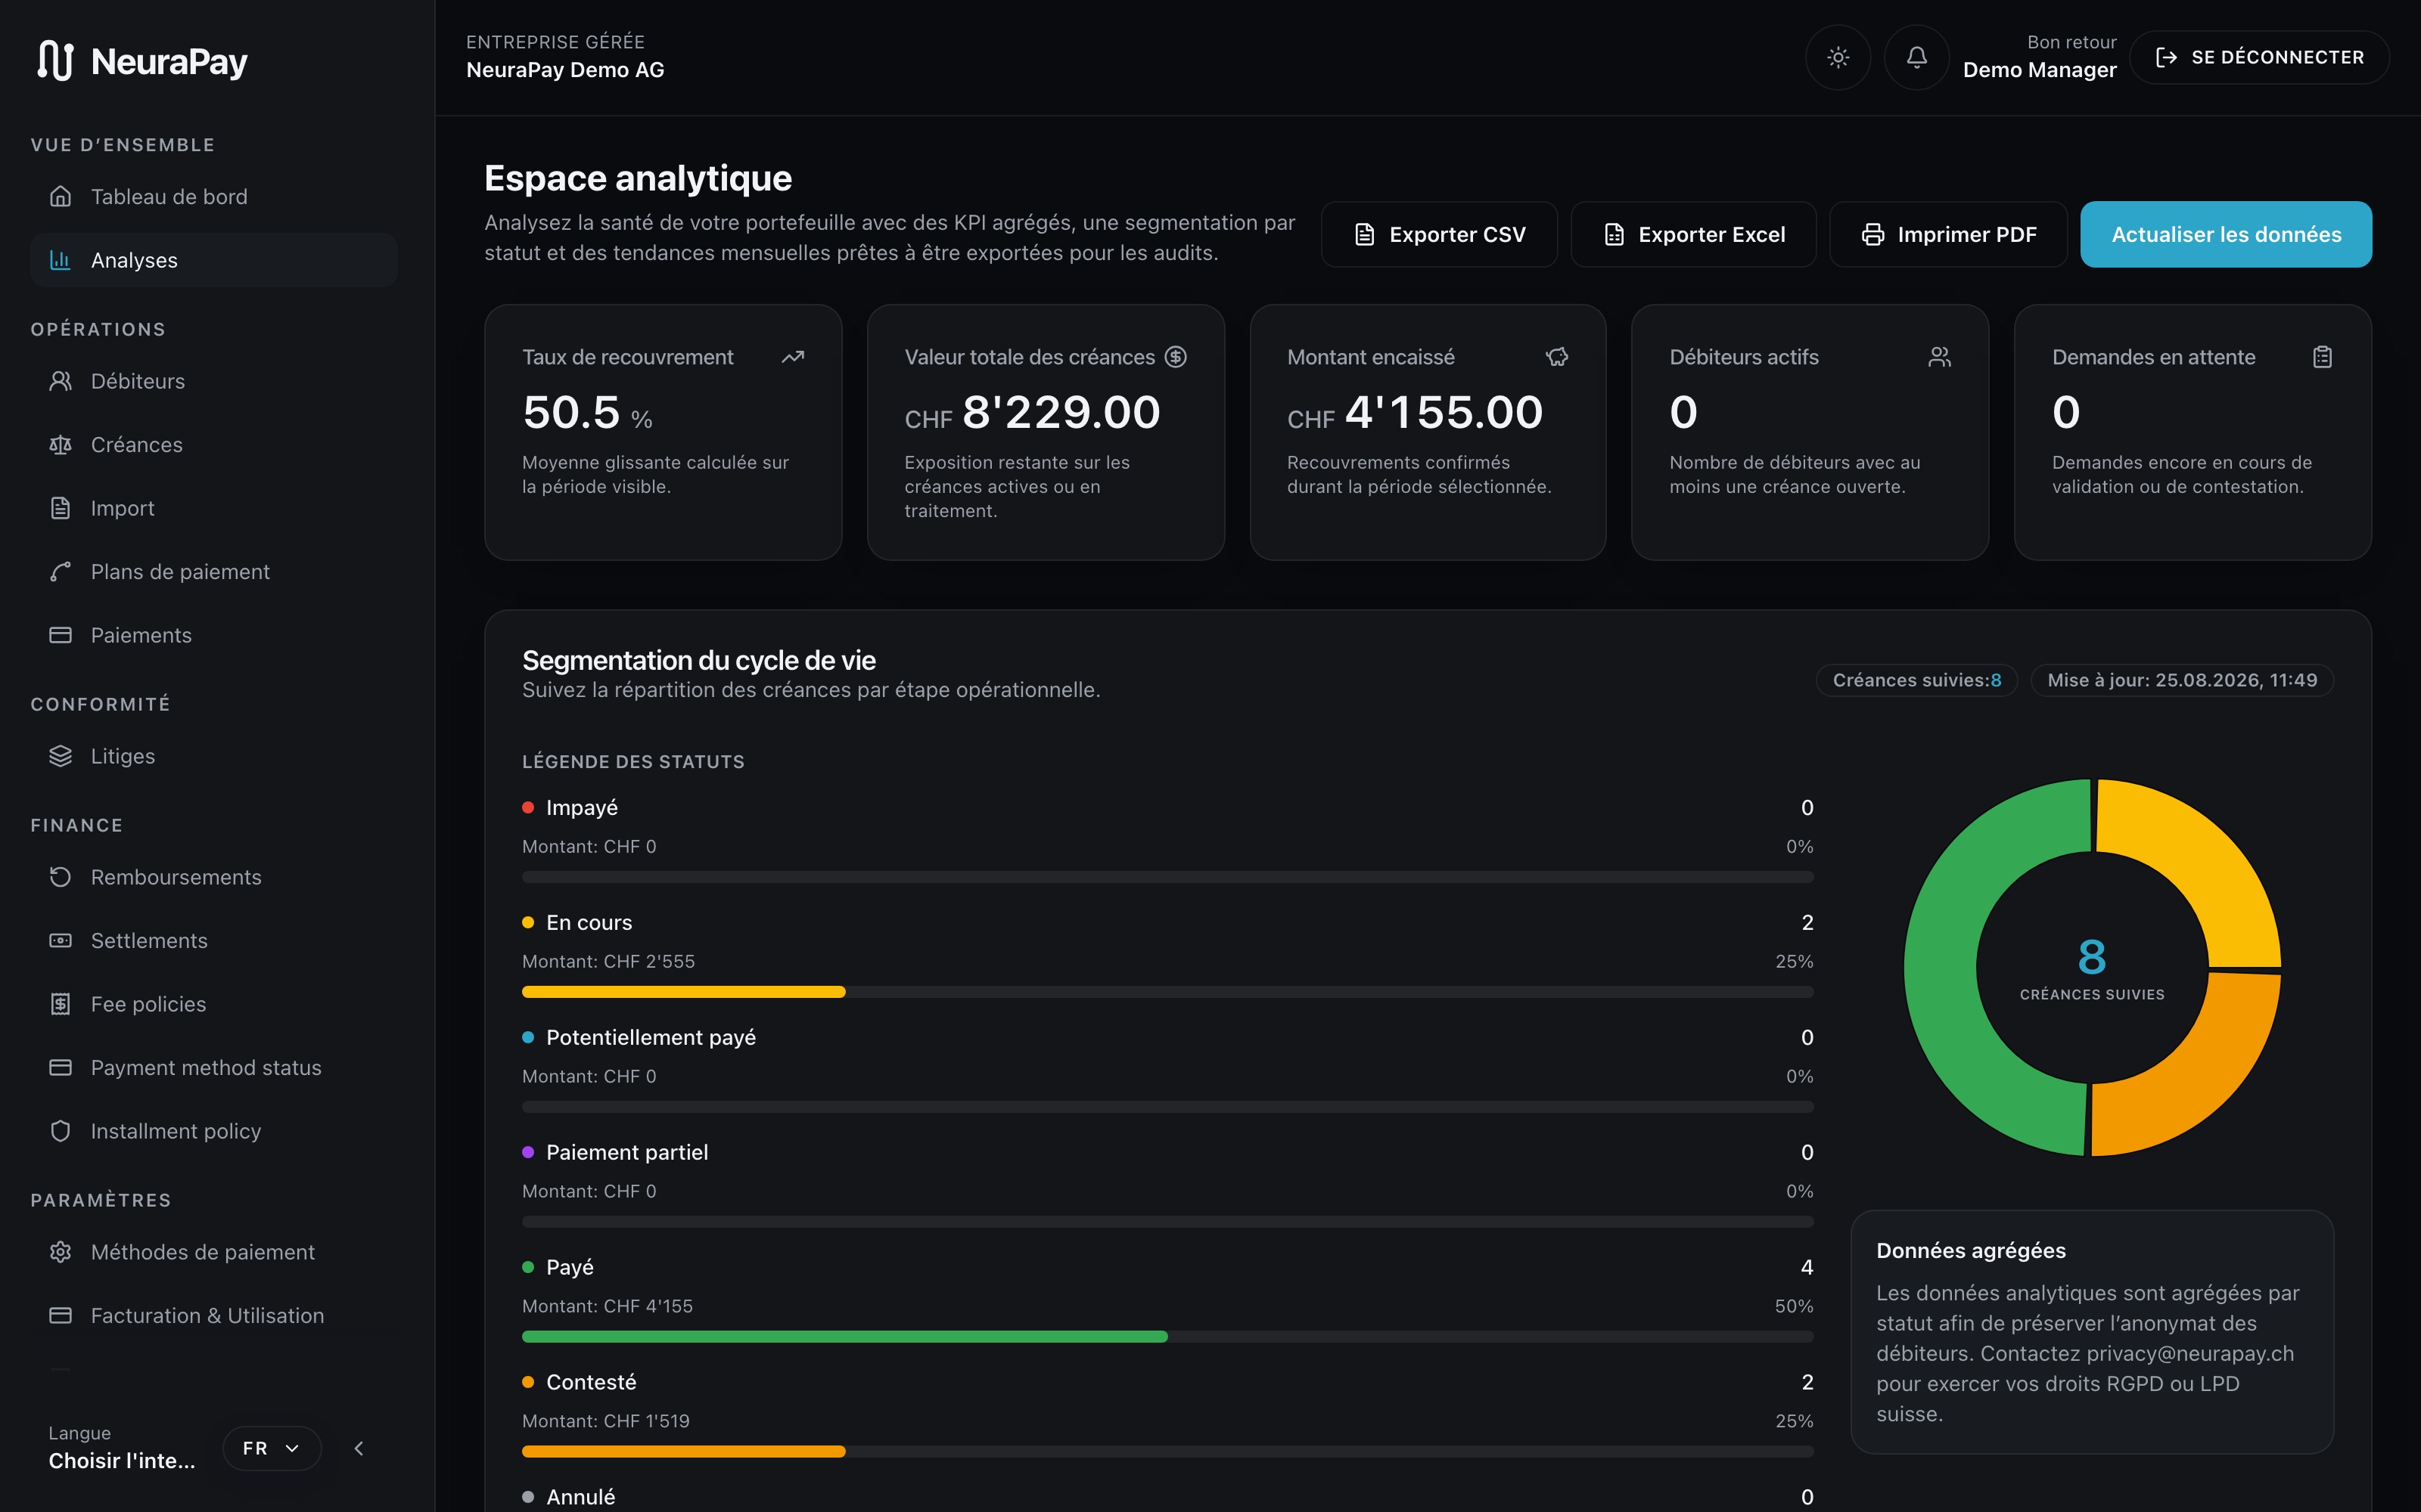Click the Annulé status label
Viewport: 2421px width, 1512px height.
point(580,1497)
